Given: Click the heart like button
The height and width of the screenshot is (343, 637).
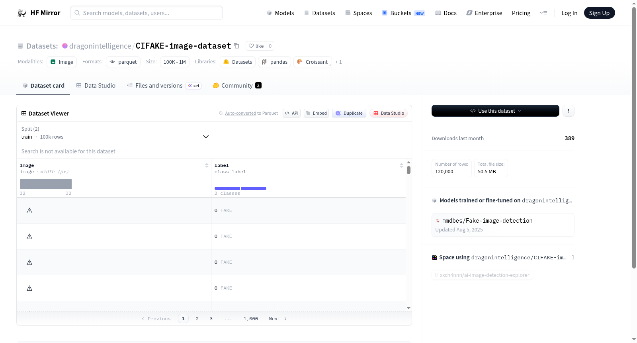Looking at the screenshot, I should 256,46.
